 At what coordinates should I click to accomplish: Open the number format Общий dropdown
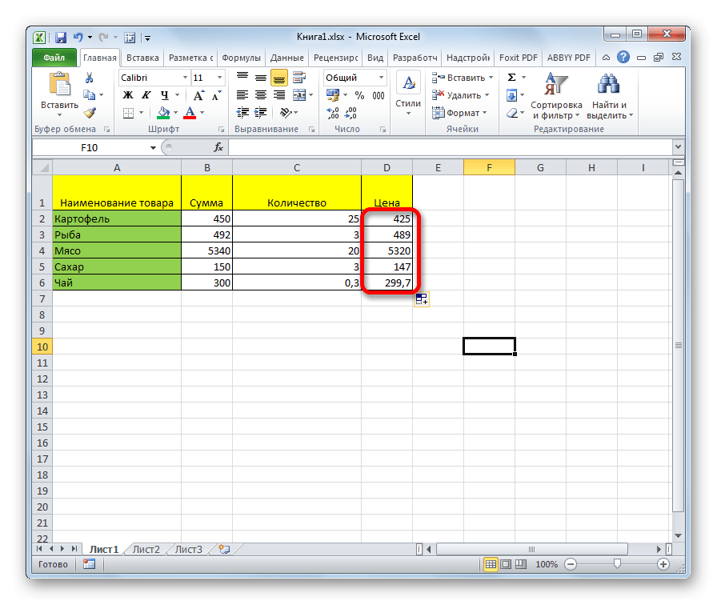point(382,78)
